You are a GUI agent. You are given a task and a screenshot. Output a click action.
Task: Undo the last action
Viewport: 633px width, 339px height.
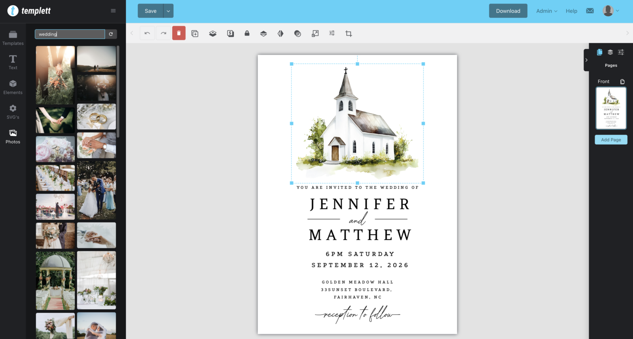tap(147, 34)
